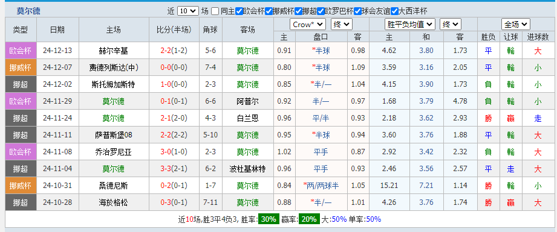Click the 赫尔辛基 home team link
The height and width of the screenshot is (232, 557).
point(114,51)
